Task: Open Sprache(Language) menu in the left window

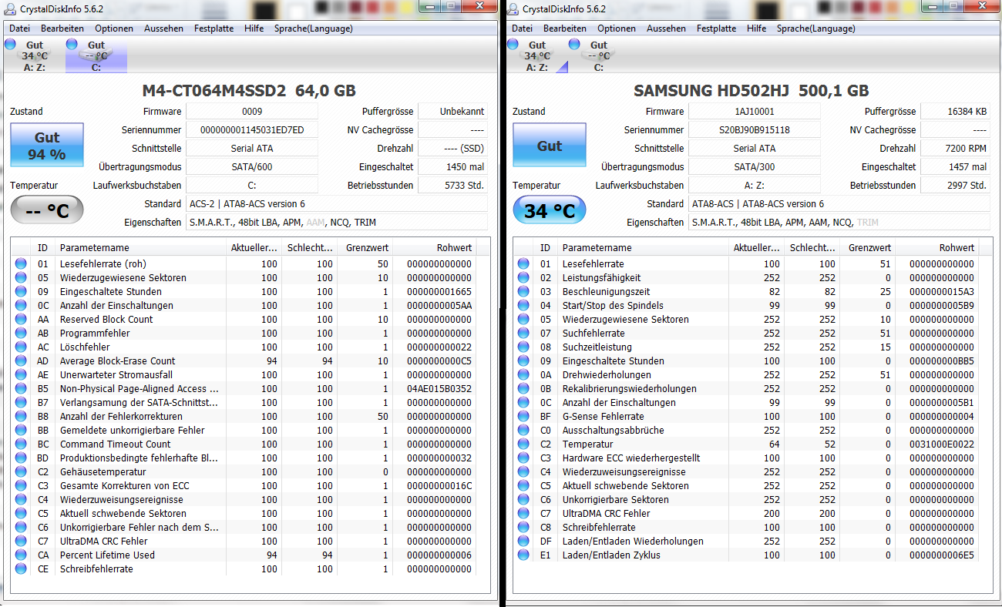Action: click(x=313, y=29)
